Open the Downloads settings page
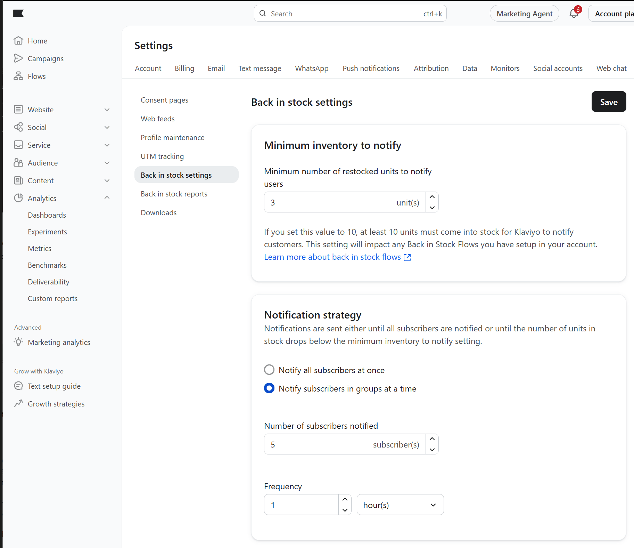The image size is (634, 548). tap(159, 213)
